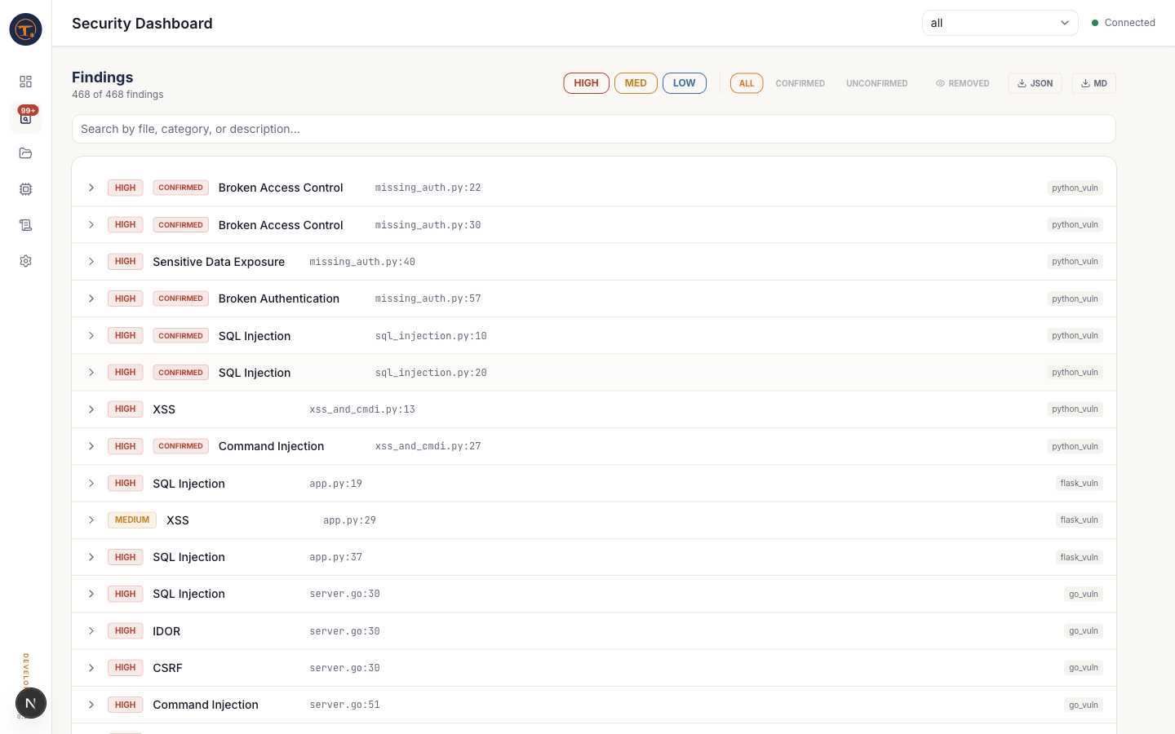Open settings gear icon in sidebar
Viewport: 1175px width, 734px height.
click(25, 261)
